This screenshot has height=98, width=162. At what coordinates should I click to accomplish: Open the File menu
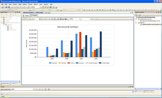tap(2, 4)
